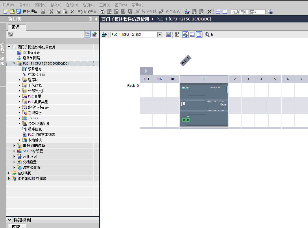Toggle the page break display button
This screenshot has width=308, height=228.
tap(192, 35)
